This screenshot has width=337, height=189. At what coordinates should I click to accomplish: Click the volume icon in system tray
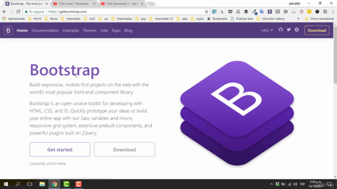(295, 184)
